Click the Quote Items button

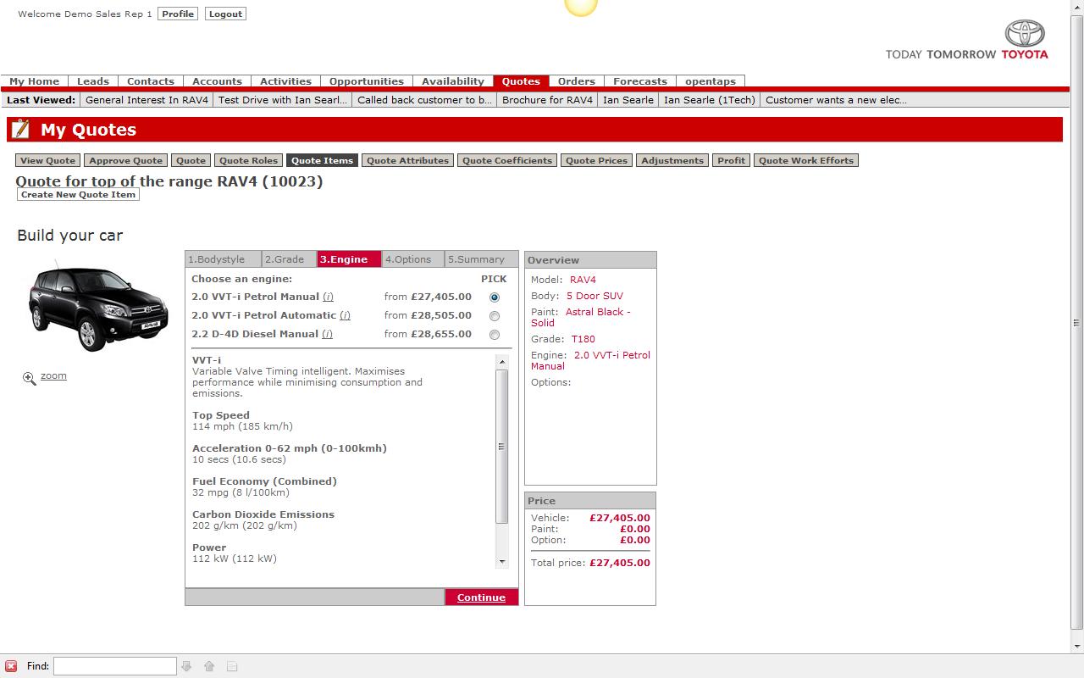point(322,160)
